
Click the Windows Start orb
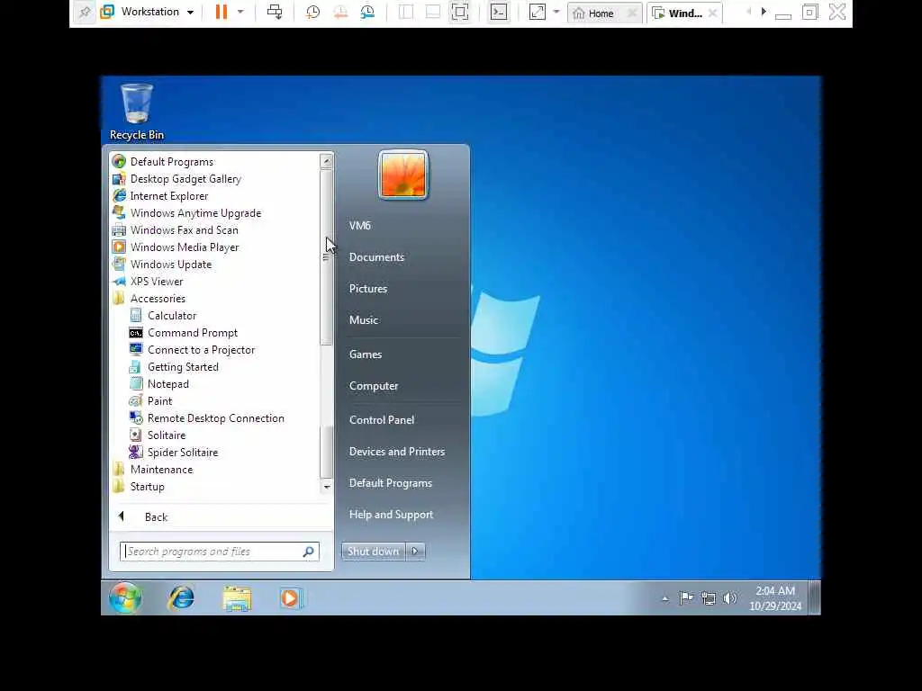click(125, 597)
